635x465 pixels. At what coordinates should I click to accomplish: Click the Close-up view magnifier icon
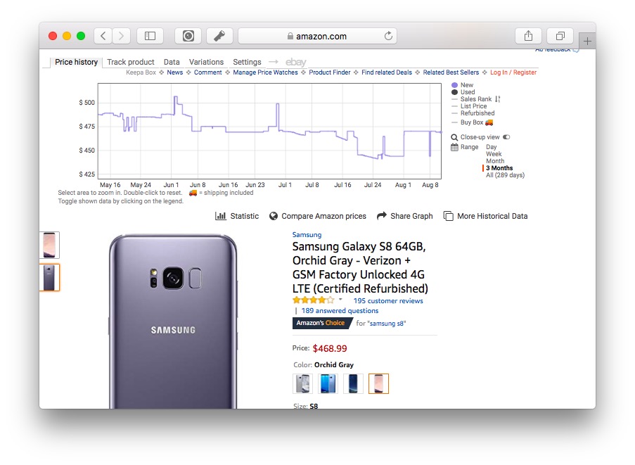click(454, 137)
